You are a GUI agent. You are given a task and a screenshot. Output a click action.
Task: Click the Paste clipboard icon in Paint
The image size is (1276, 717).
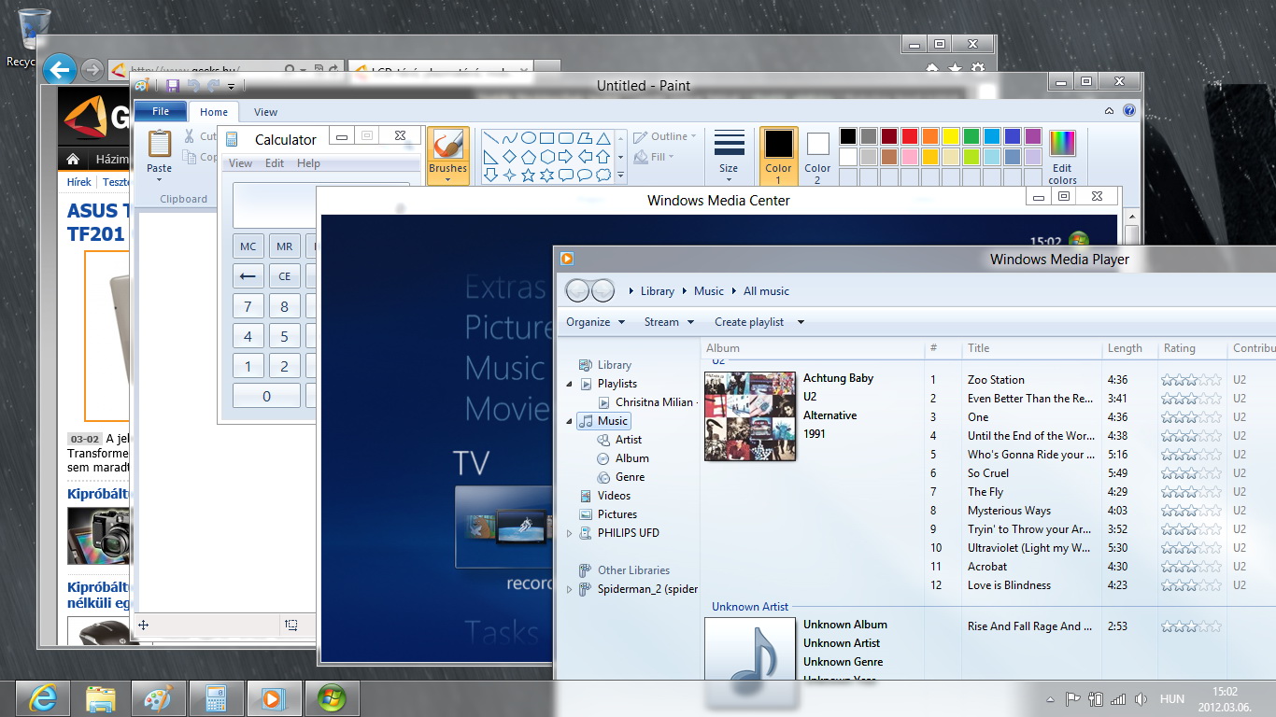point(160,144)
